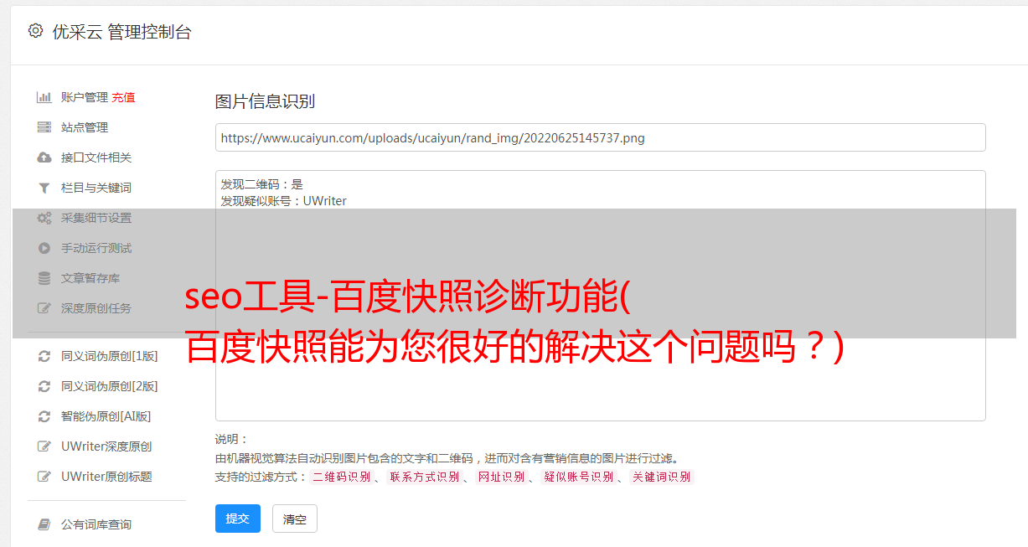This screenshot has width=1028, height=547.
Task: Click the gear icon beside 优采云 管理控制台
Action: pos(35,31)
